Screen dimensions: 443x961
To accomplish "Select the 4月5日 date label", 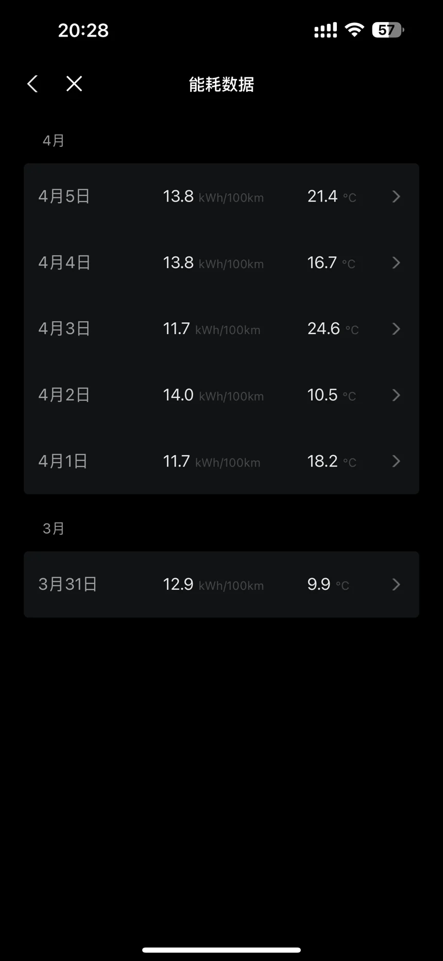I will pyautogui.click(x=64, y=196).
